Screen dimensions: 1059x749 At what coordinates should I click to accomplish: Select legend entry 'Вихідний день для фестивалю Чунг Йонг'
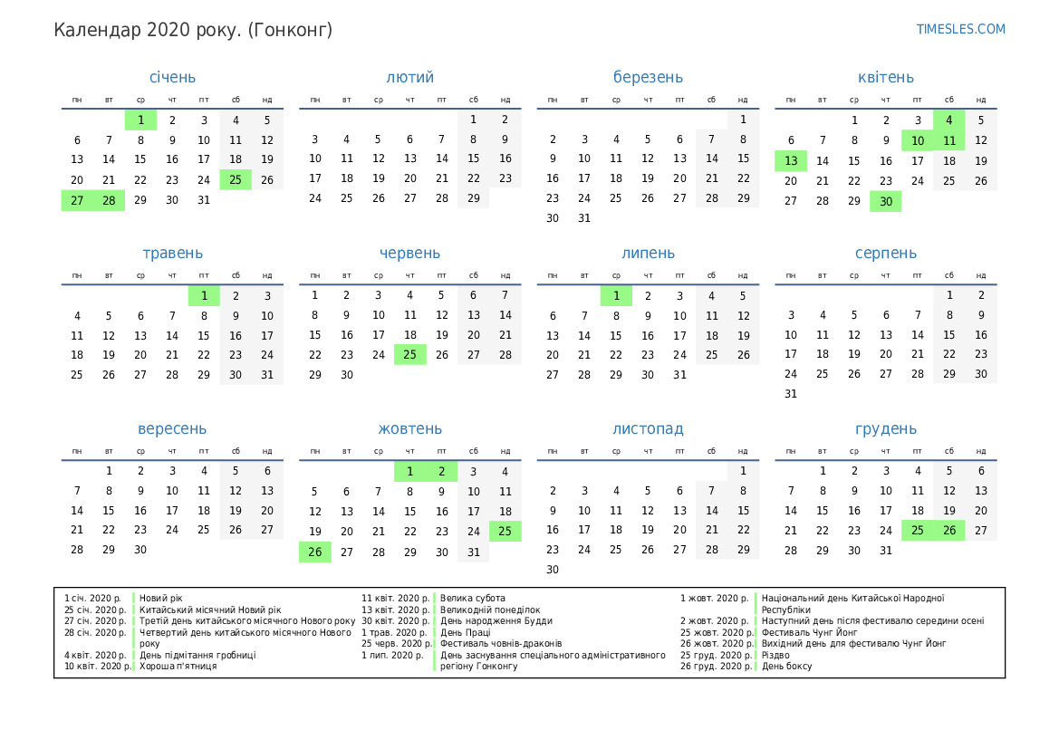[853, 644]
